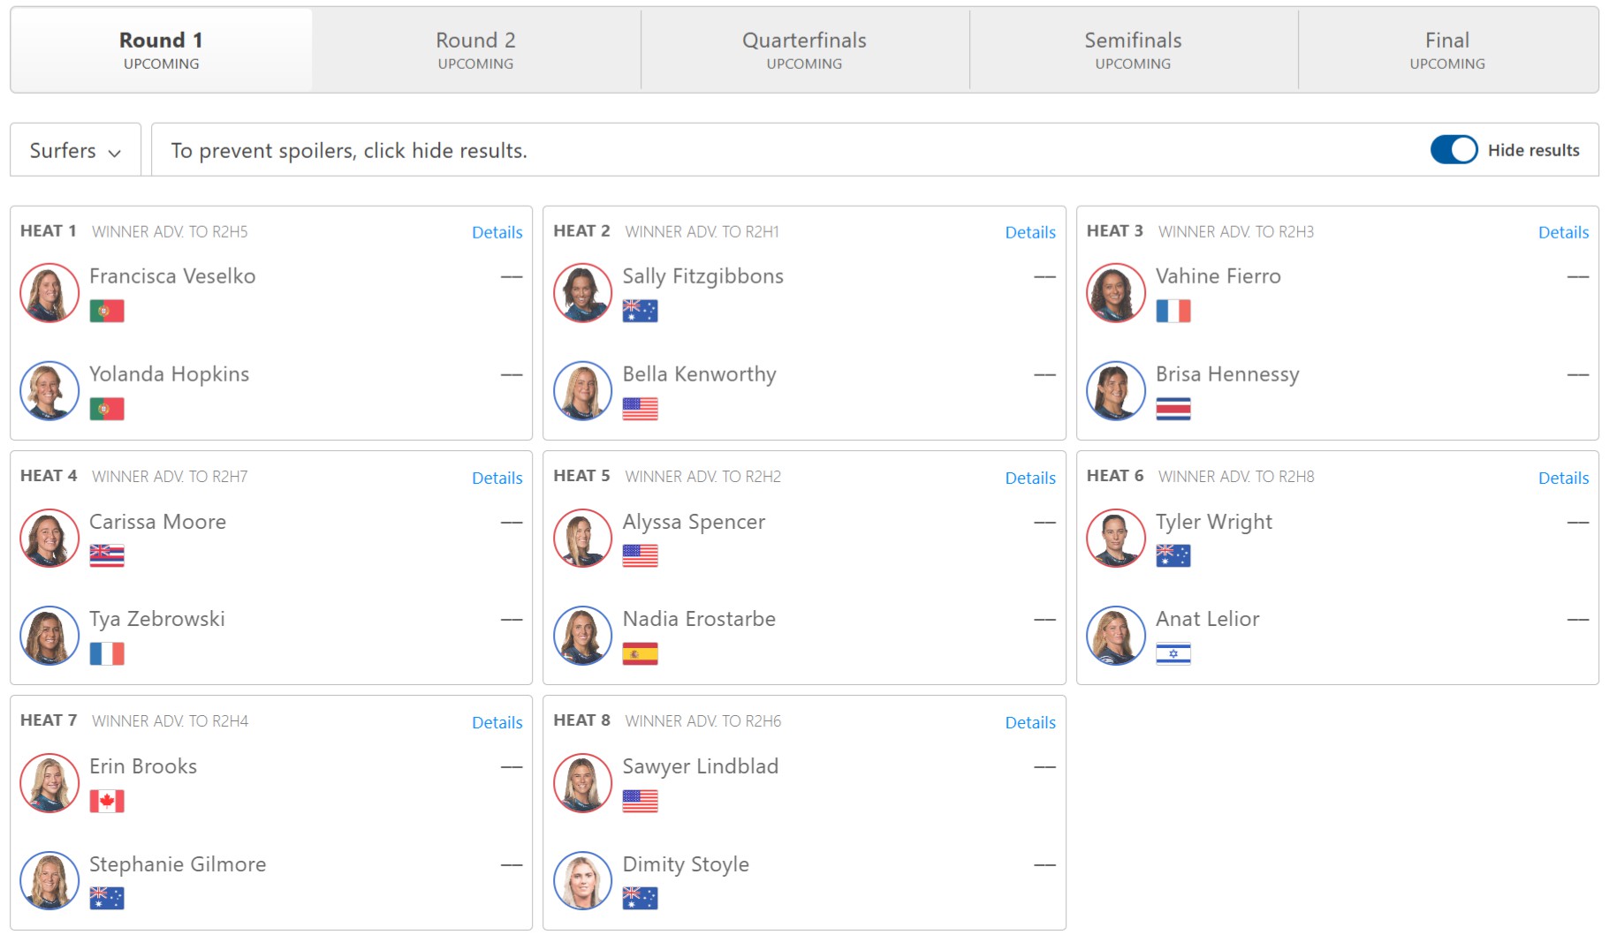The height and width of the screenshot is (942, 1609).
Task: Click Anat Lelior's Israel flag icon
Action: click(x=1173, y=653)
